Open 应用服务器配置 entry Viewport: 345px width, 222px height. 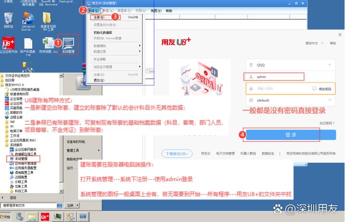(x=24, y=168)
